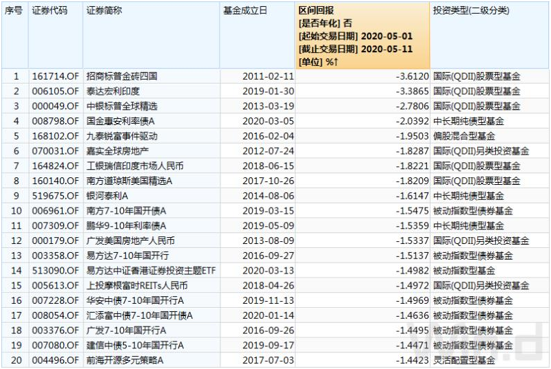Viewport: 551px width, 369px height.
Task: Open fund name 建信中债5-10年国开行A
Action: click(135, 346)
